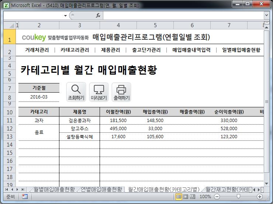Click the 음료 category cell
This screenshot has height=204, width=273.
point(39,133)
